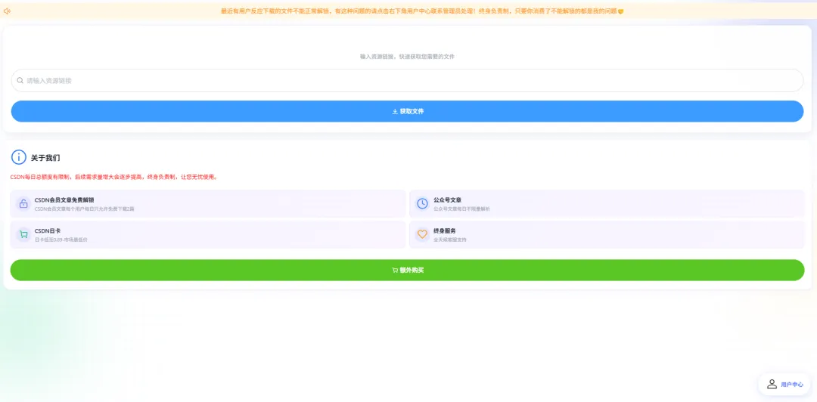This screenshot has width=817, height=402.
Task: Click the heart icon for 终身服务
Action: pyautogui.click(x=422, y=235)
